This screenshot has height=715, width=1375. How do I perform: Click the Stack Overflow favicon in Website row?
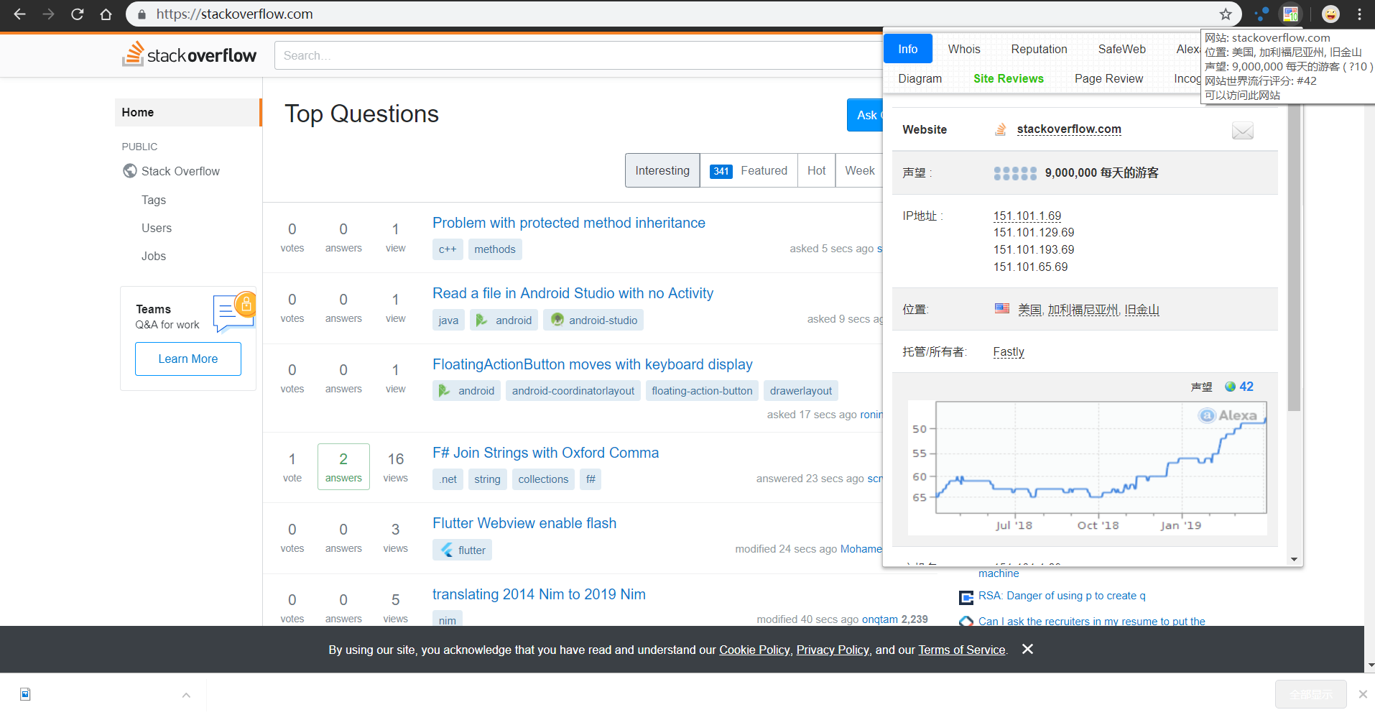click(1001, 129)
